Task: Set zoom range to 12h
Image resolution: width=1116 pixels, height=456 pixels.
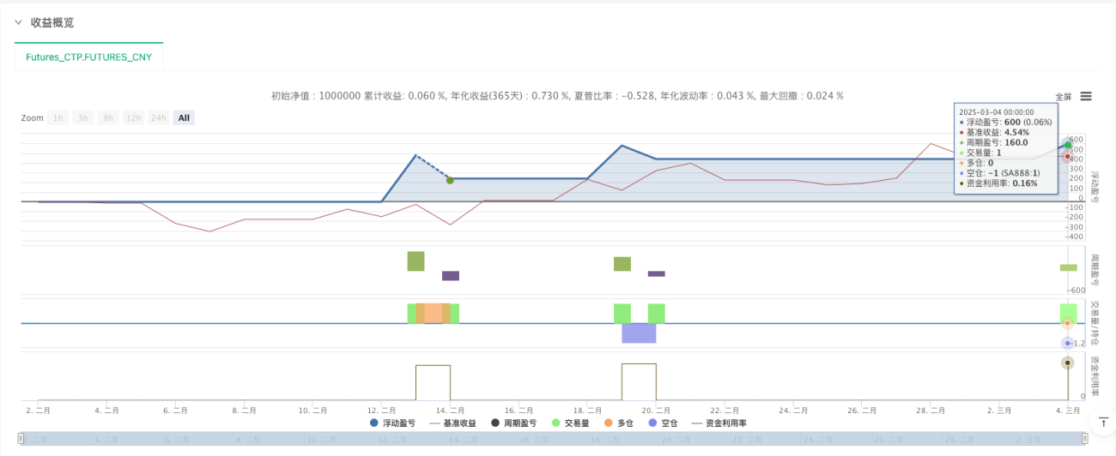Action: tap(133, 117)
